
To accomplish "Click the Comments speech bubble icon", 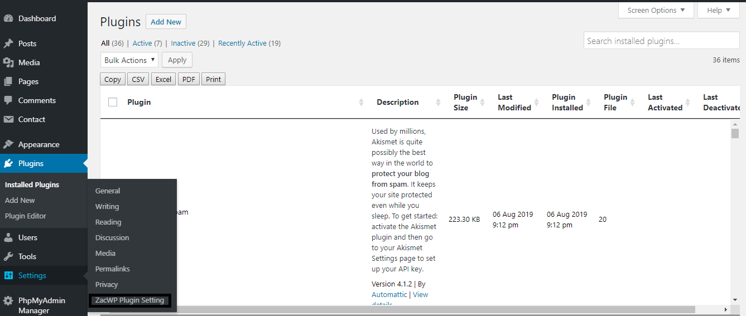I will click(x=8, y=100).
